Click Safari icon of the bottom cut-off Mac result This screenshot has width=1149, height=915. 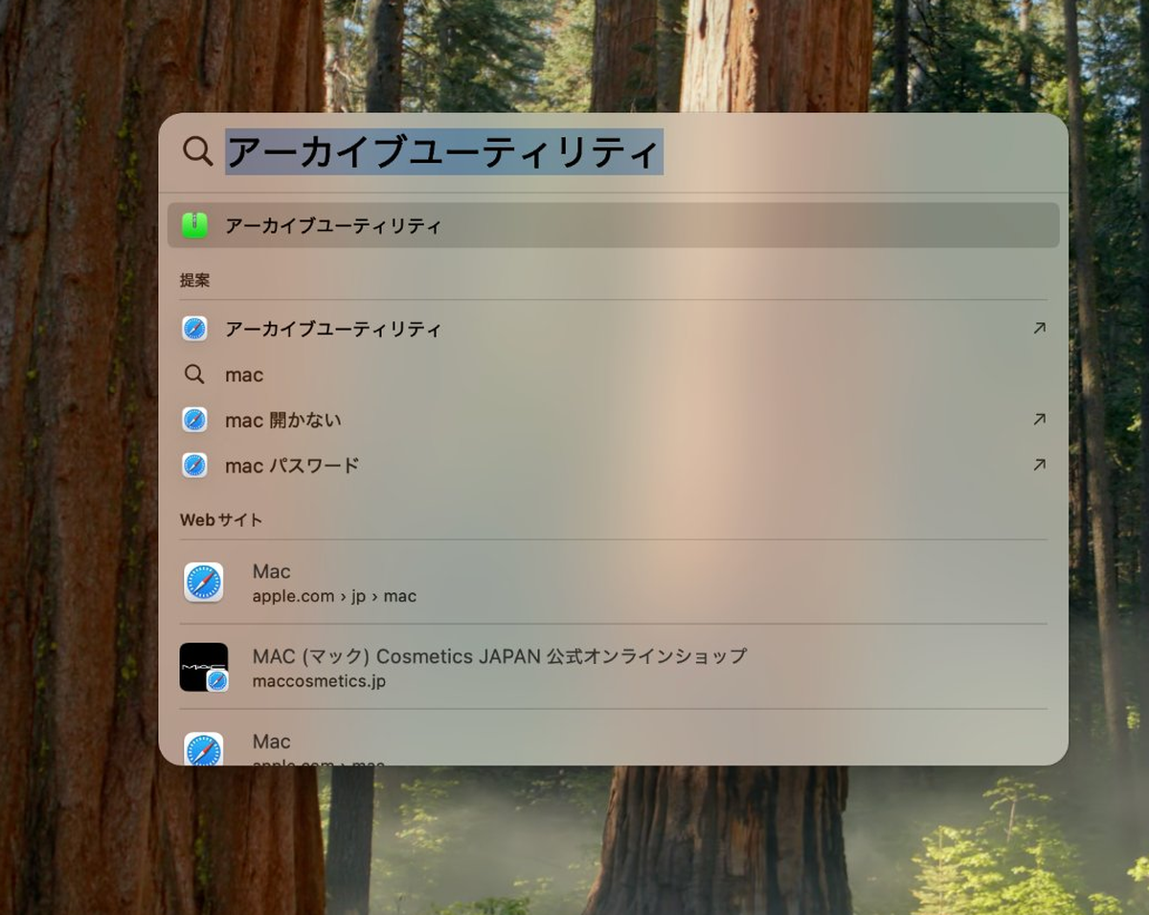click(x=203, y=749)
